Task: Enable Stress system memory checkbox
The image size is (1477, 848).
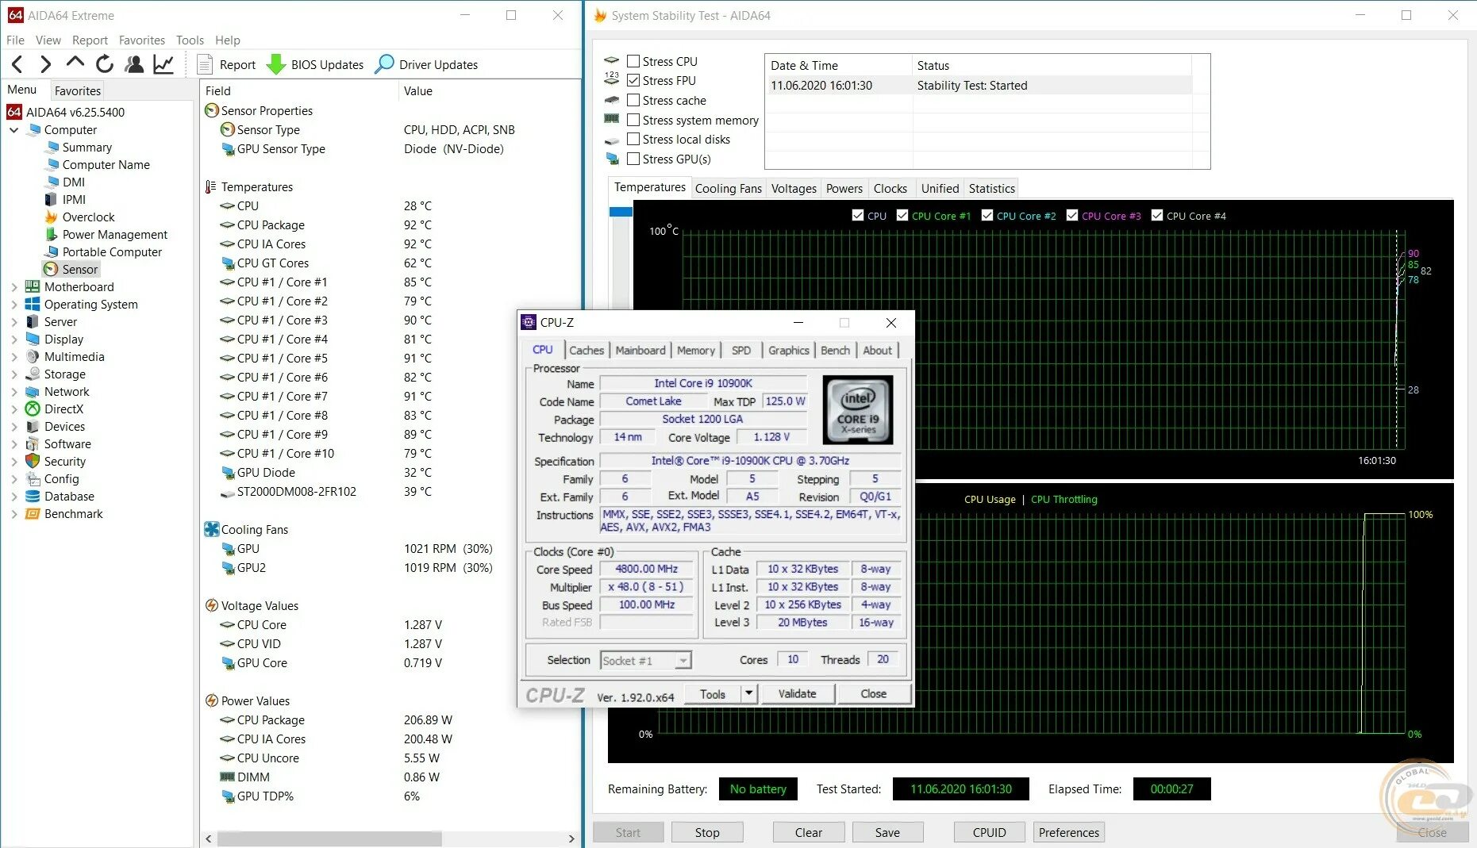Action: pyautogui.click(x=633, y=120)
